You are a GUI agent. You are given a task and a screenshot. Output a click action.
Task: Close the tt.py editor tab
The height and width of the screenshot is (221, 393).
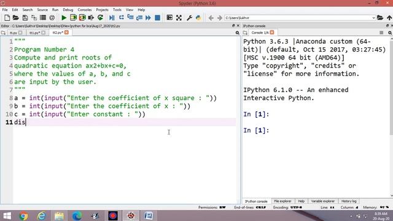click(20, 33)
